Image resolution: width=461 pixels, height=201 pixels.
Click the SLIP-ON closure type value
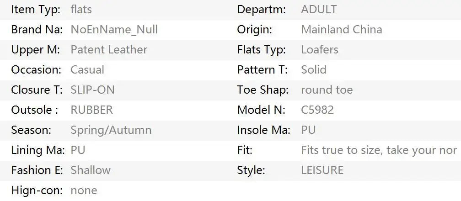pos(92,90)
